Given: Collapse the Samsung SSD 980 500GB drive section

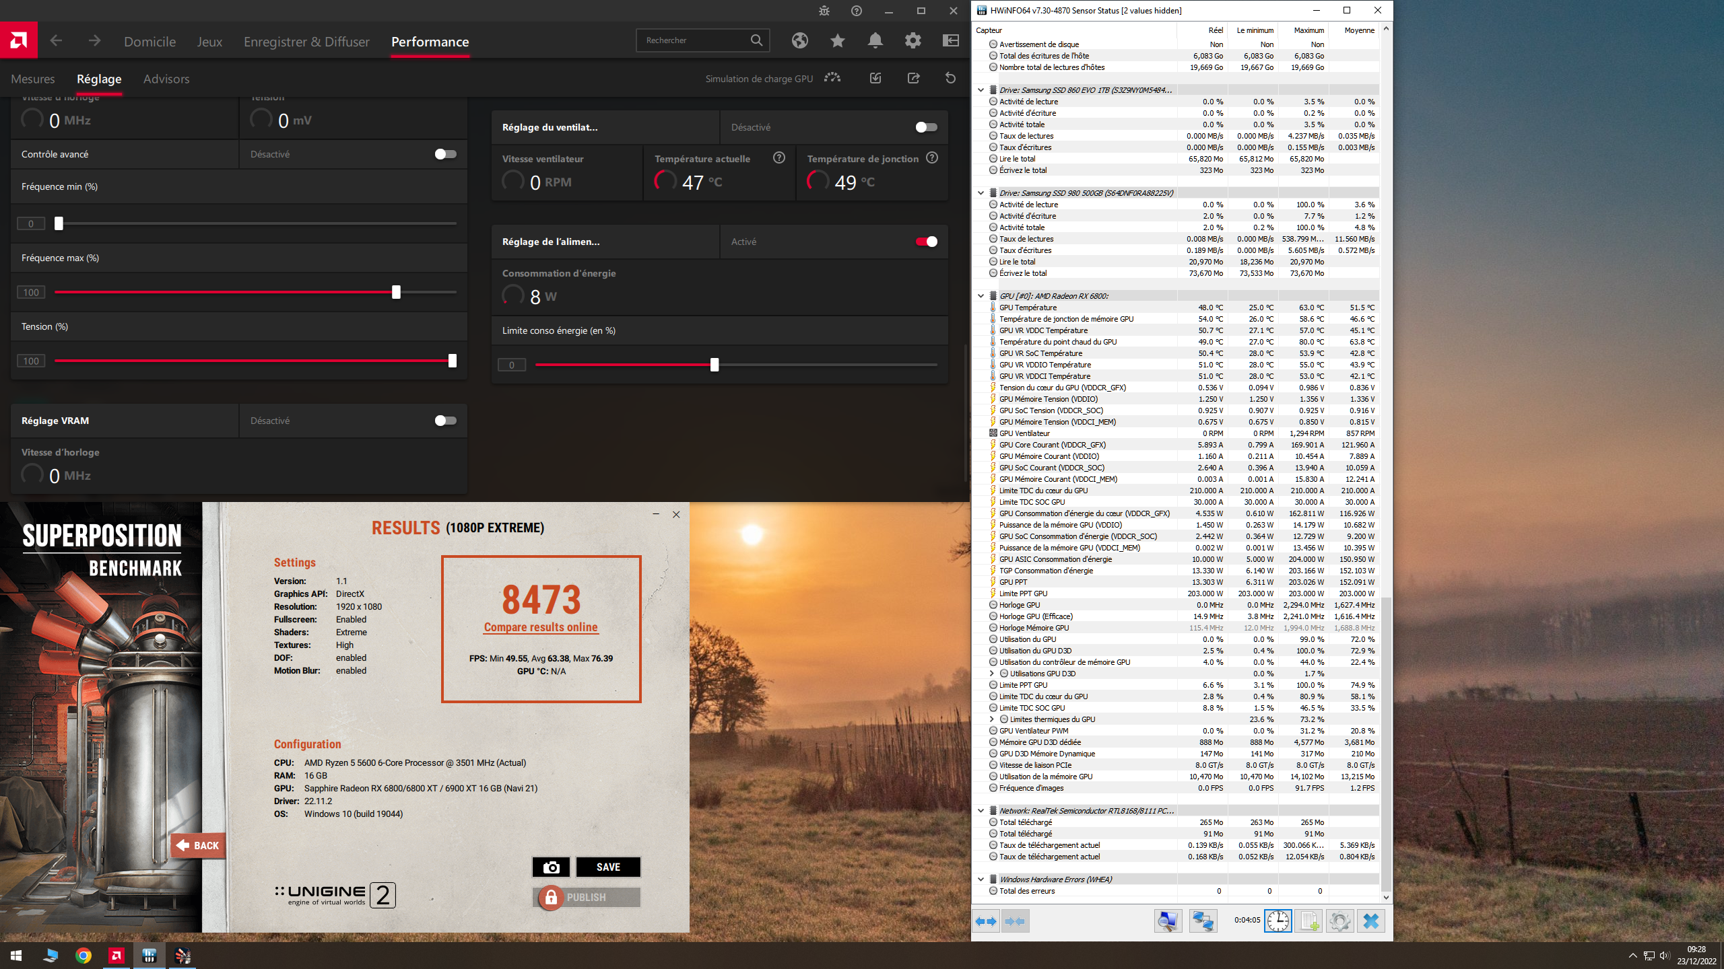Looking at the screenshot, I should coord(981,193).
